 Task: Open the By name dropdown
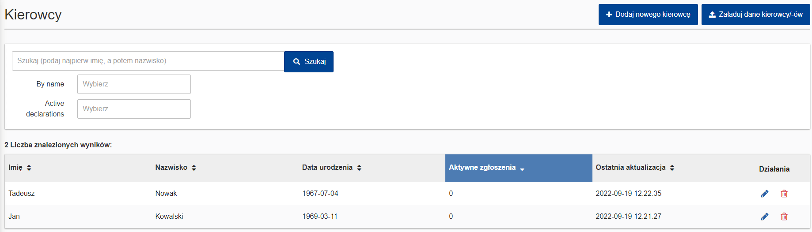pyautogui.click(x=134, y=84)
